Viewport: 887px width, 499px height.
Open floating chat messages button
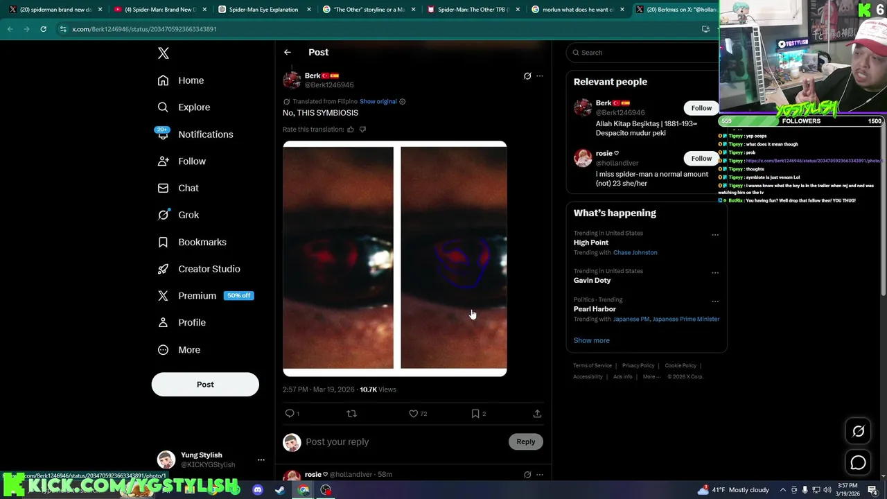pos(858,463)
